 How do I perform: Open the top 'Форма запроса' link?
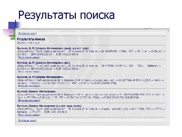click(x=27, y=33)
